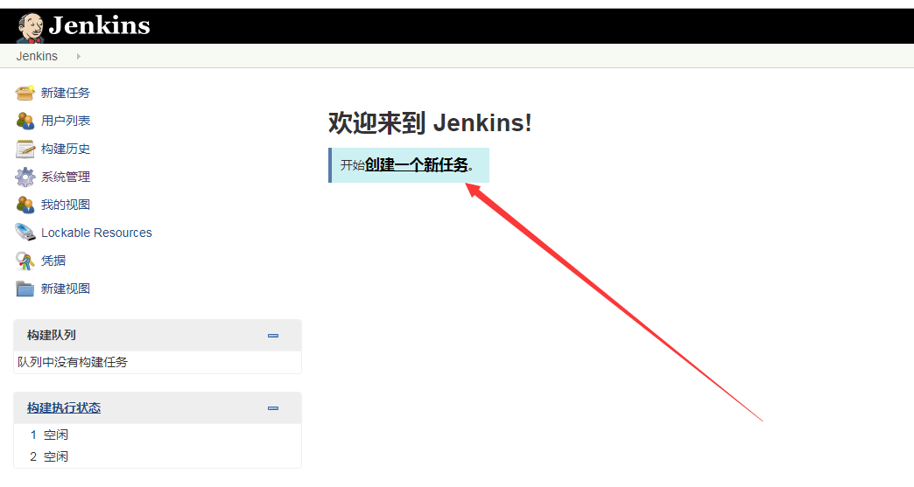Open the 凭据 sidebar link
Screen dimensions: 914x487
(x=53, y=261)
